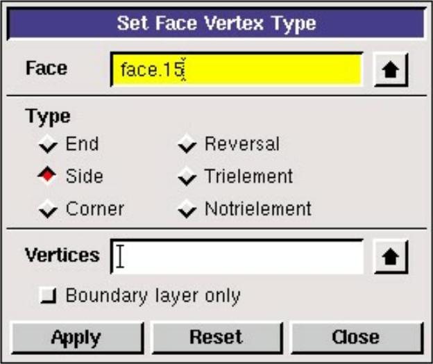Click the Close button at the bottom

point(355,338)
